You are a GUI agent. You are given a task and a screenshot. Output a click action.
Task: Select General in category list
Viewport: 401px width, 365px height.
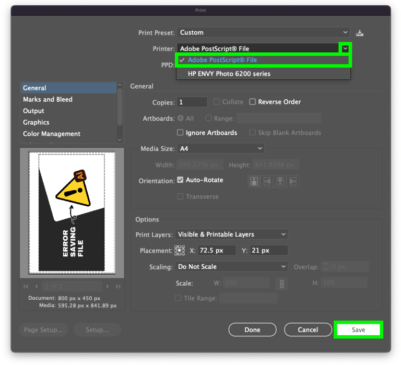[x=68, y=88]
